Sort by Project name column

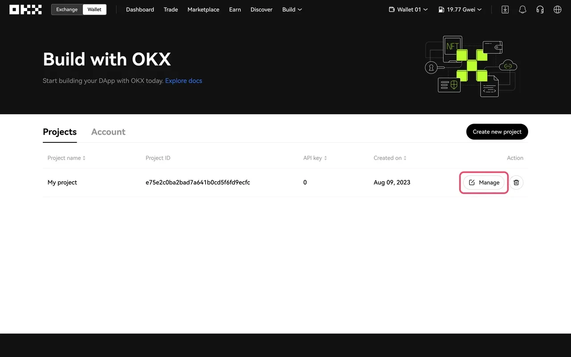[x=66, y=158]
